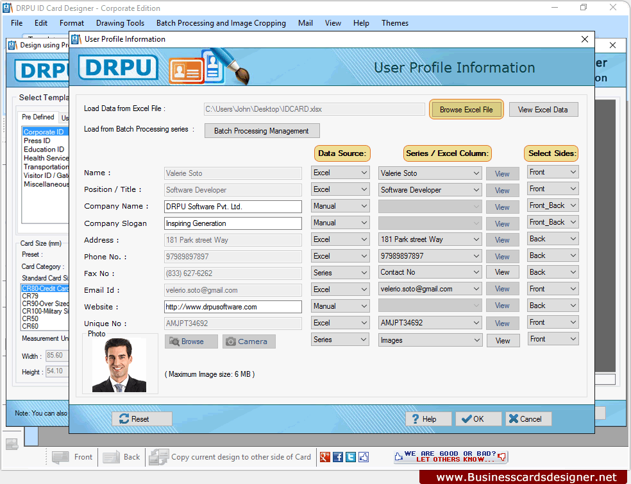Open the View menu
The width and height of the screenshot is (631, 484).
click(333, 23)
